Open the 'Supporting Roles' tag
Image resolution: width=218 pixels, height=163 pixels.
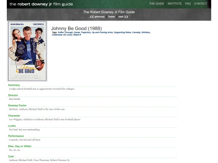[122, 32]
